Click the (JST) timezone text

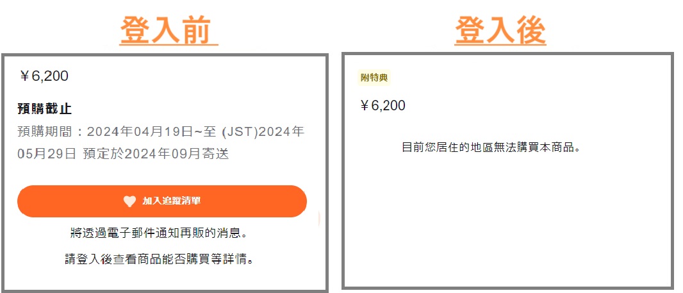click(240, 131)
